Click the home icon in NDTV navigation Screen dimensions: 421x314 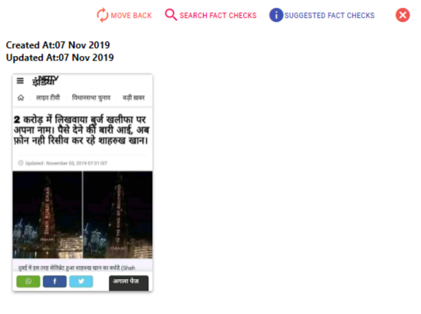tap(21, 98)
